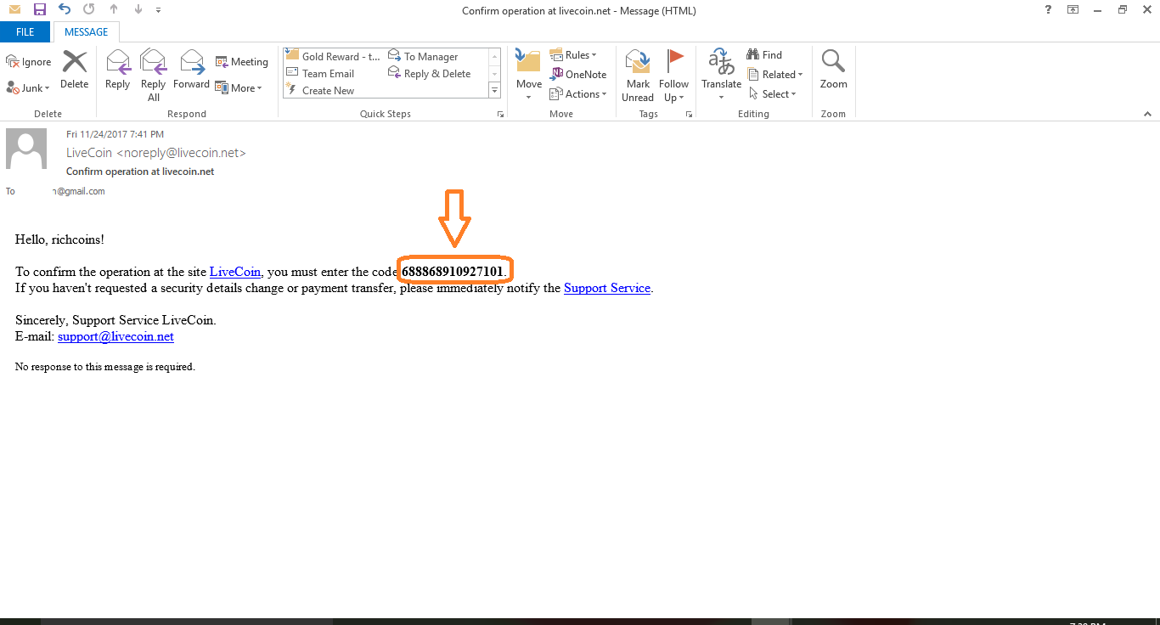Open OneNote from the Move group
The width and height of the screenshot is (1160, 625).
[x=578, y=75]
